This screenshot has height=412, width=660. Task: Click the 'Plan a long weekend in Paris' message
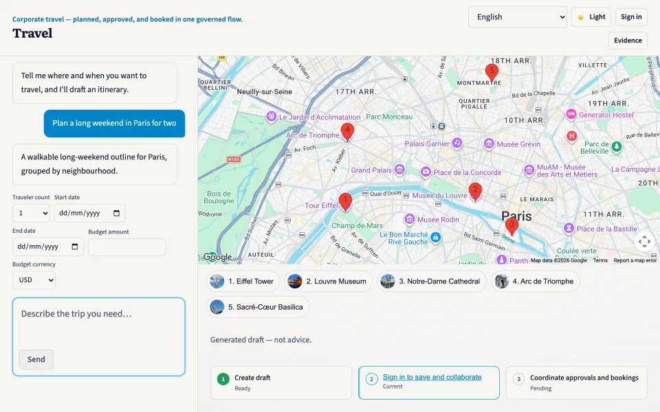[115, 123]
